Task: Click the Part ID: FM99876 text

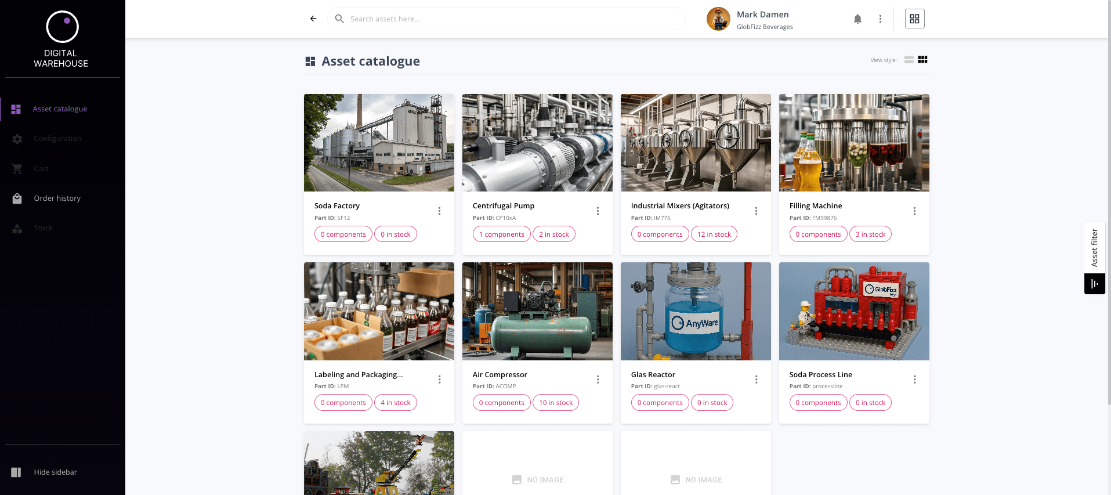Action: (813, 218)
